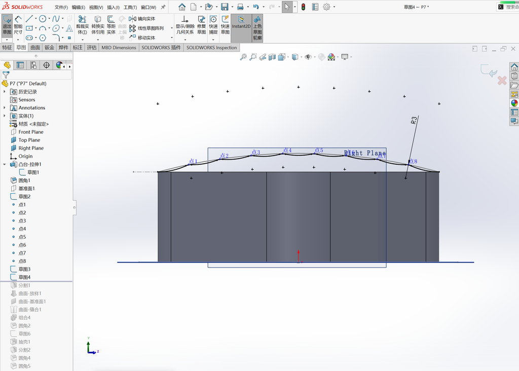The image size is (519, 371).
Task: Cancel sketch with red X in corner
Action: (502, 81)
